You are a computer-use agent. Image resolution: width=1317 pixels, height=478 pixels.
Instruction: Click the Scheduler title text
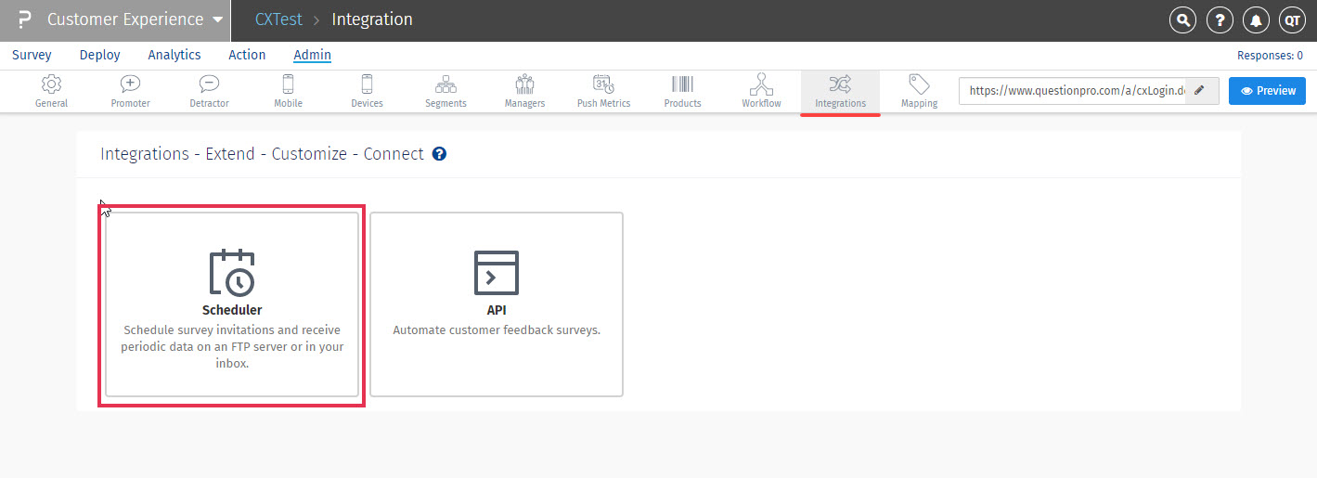232,311
